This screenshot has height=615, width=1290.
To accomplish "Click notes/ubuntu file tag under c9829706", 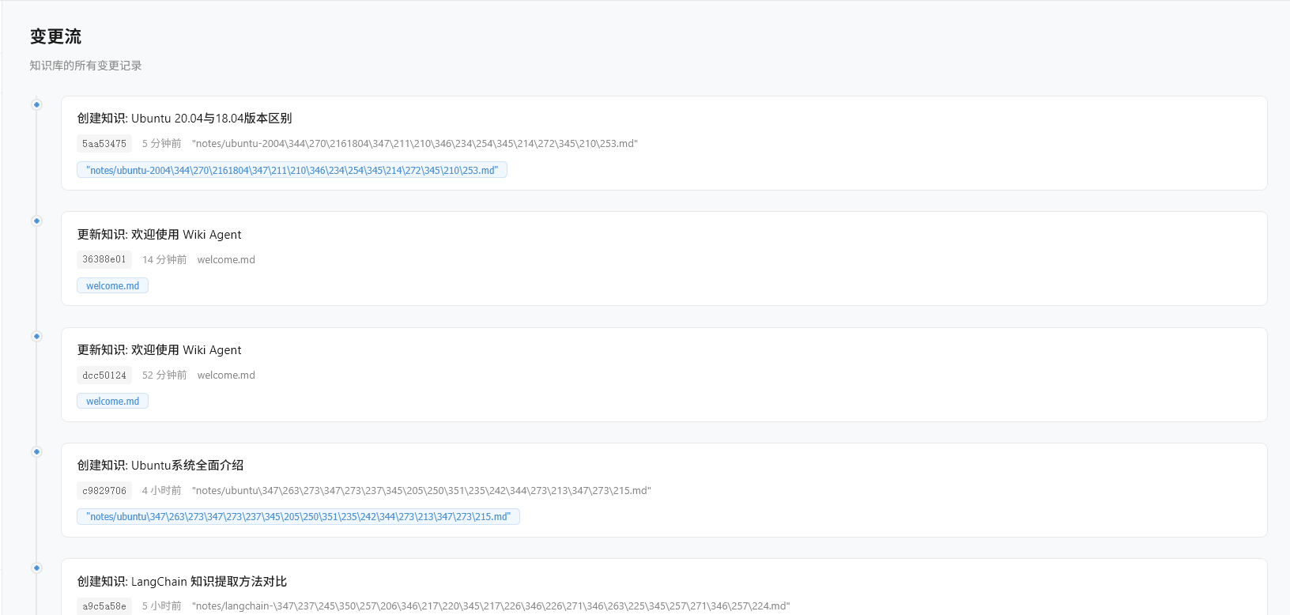I will (298, 516).
